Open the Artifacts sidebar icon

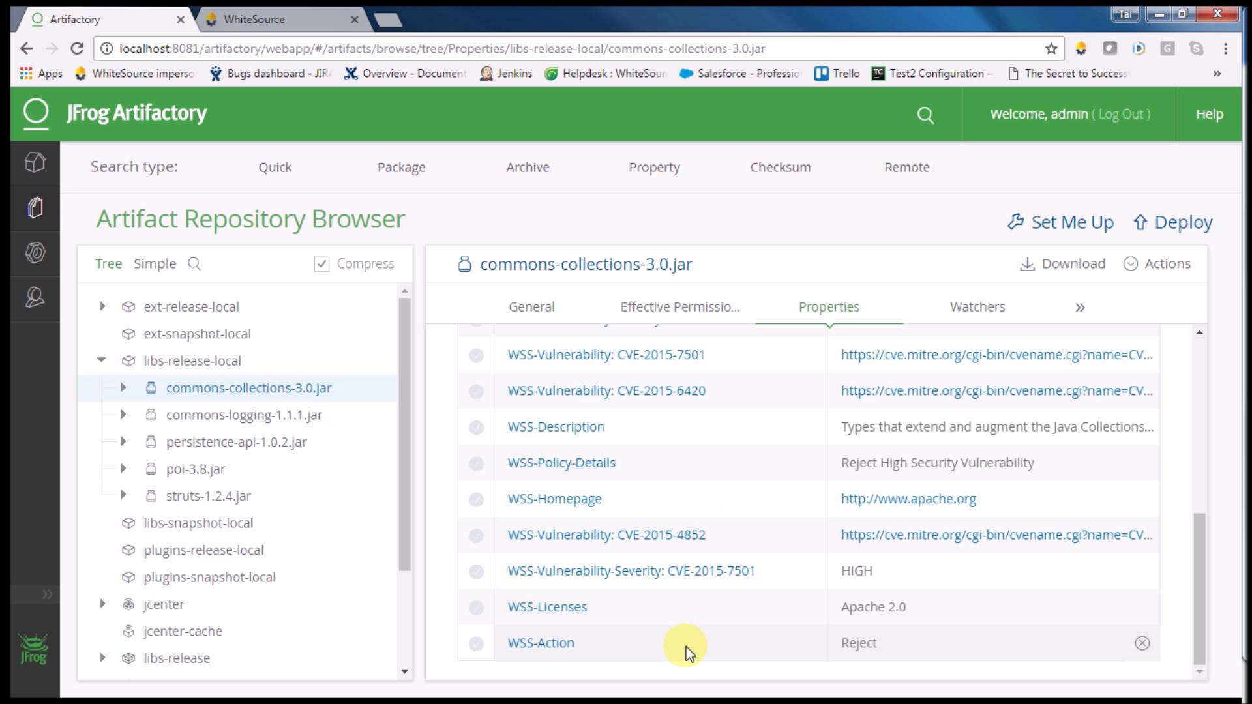click(35, 207)
